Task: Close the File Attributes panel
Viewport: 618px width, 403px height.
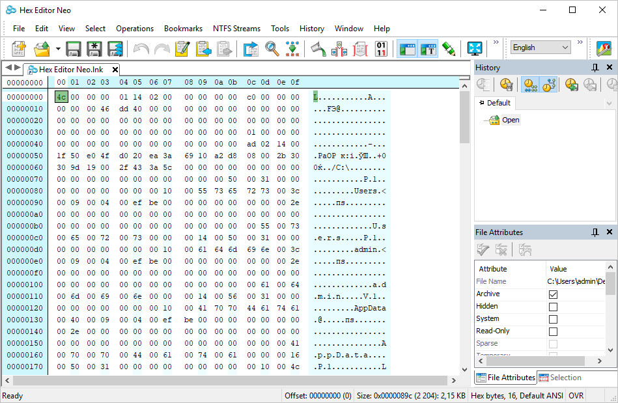Action: point(610,232)
